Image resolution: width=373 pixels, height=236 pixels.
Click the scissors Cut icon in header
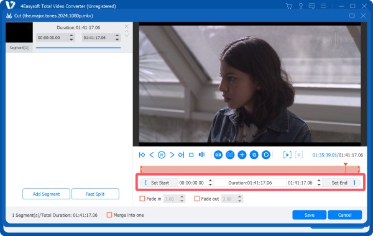(9, 16)
